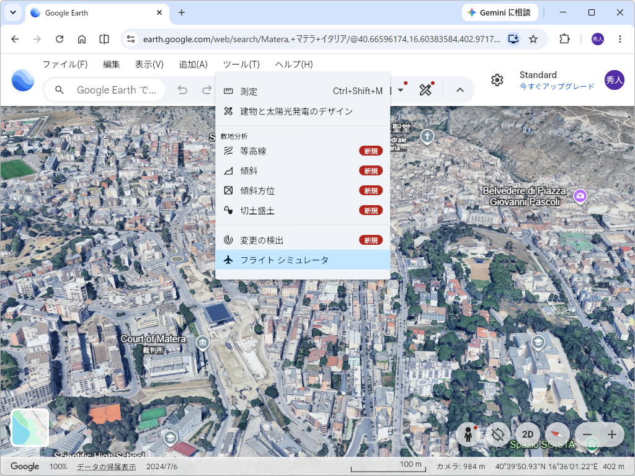Viewport: 635px width, 476px height.
Task: Click the Google Earth logo icon
Action: (x=23, y=80)
